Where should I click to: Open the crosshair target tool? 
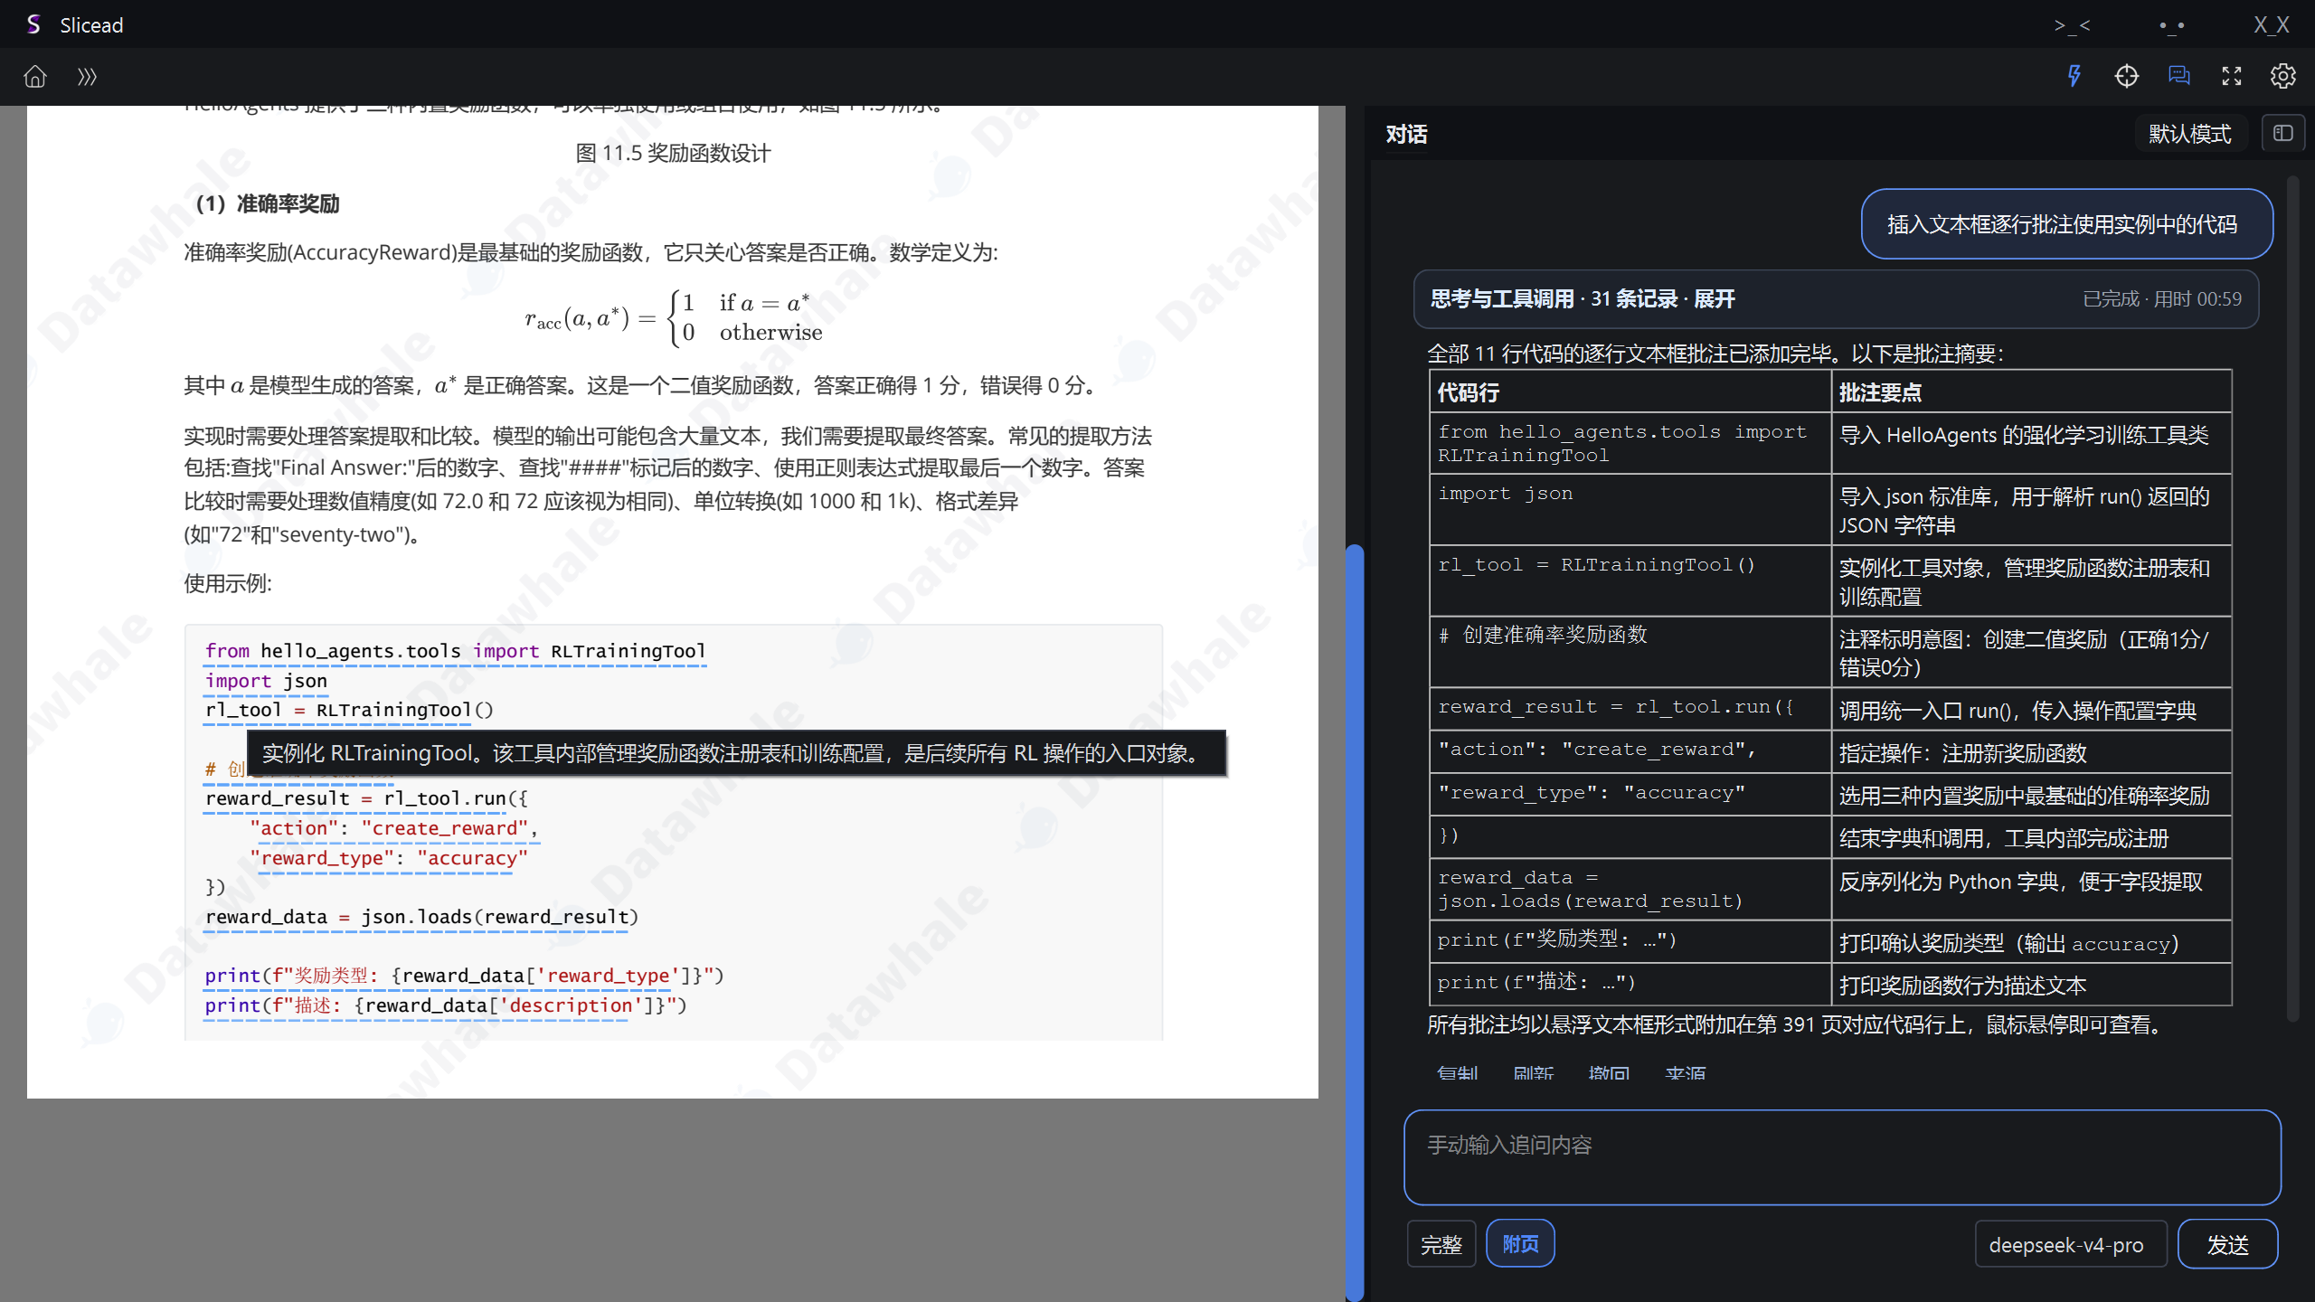(2127, 76)
